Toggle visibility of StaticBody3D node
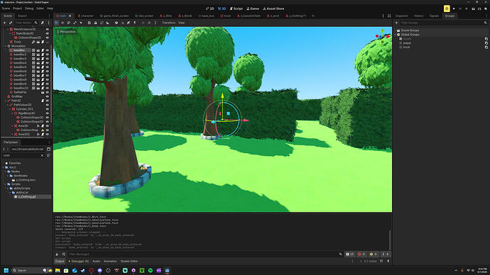Viewport: 490px width, 275px height. pos(48,33)
